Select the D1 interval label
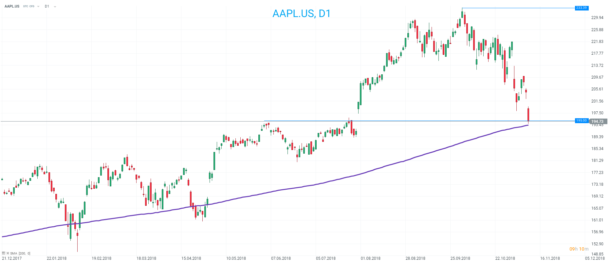Image resolution: width=611 pixels, height=264 pixels. coord(47,6)
